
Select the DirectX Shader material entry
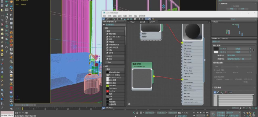pos(115,37)
